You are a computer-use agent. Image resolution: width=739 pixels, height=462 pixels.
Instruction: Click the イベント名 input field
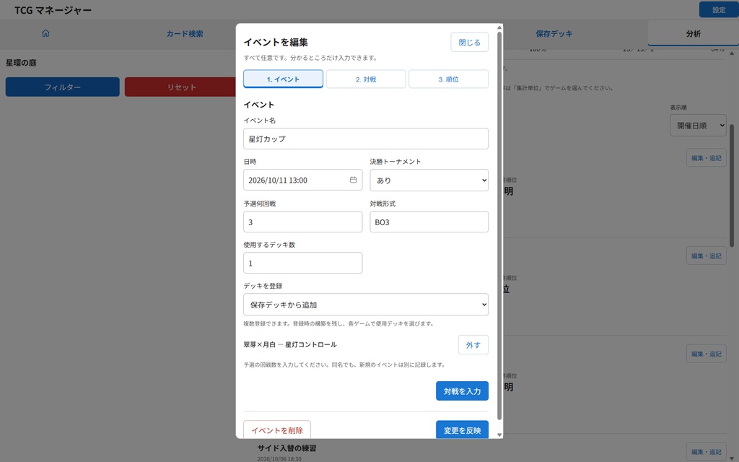366,139
